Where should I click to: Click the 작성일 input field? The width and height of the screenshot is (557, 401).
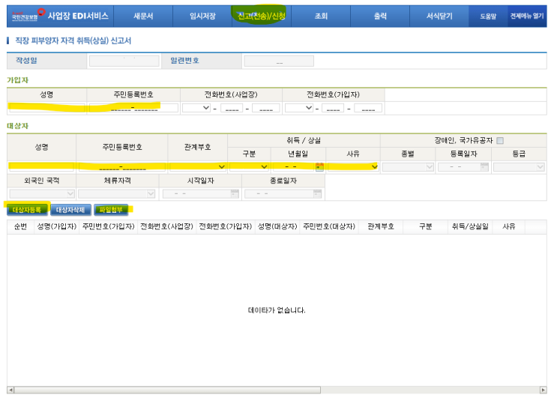click(x=124, y=61)
